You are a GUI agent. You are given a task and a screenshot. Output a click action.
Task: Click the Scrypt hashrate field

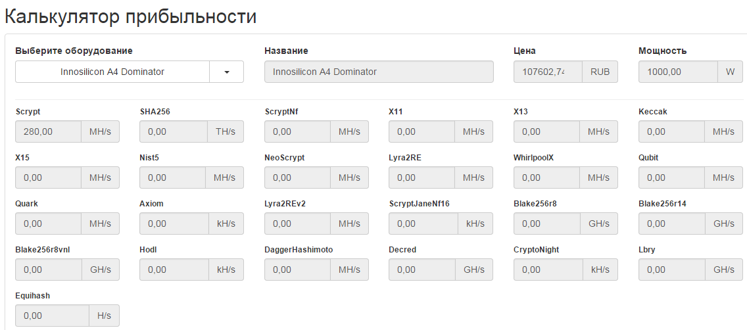pyautogui.click(x=49, y=131)
